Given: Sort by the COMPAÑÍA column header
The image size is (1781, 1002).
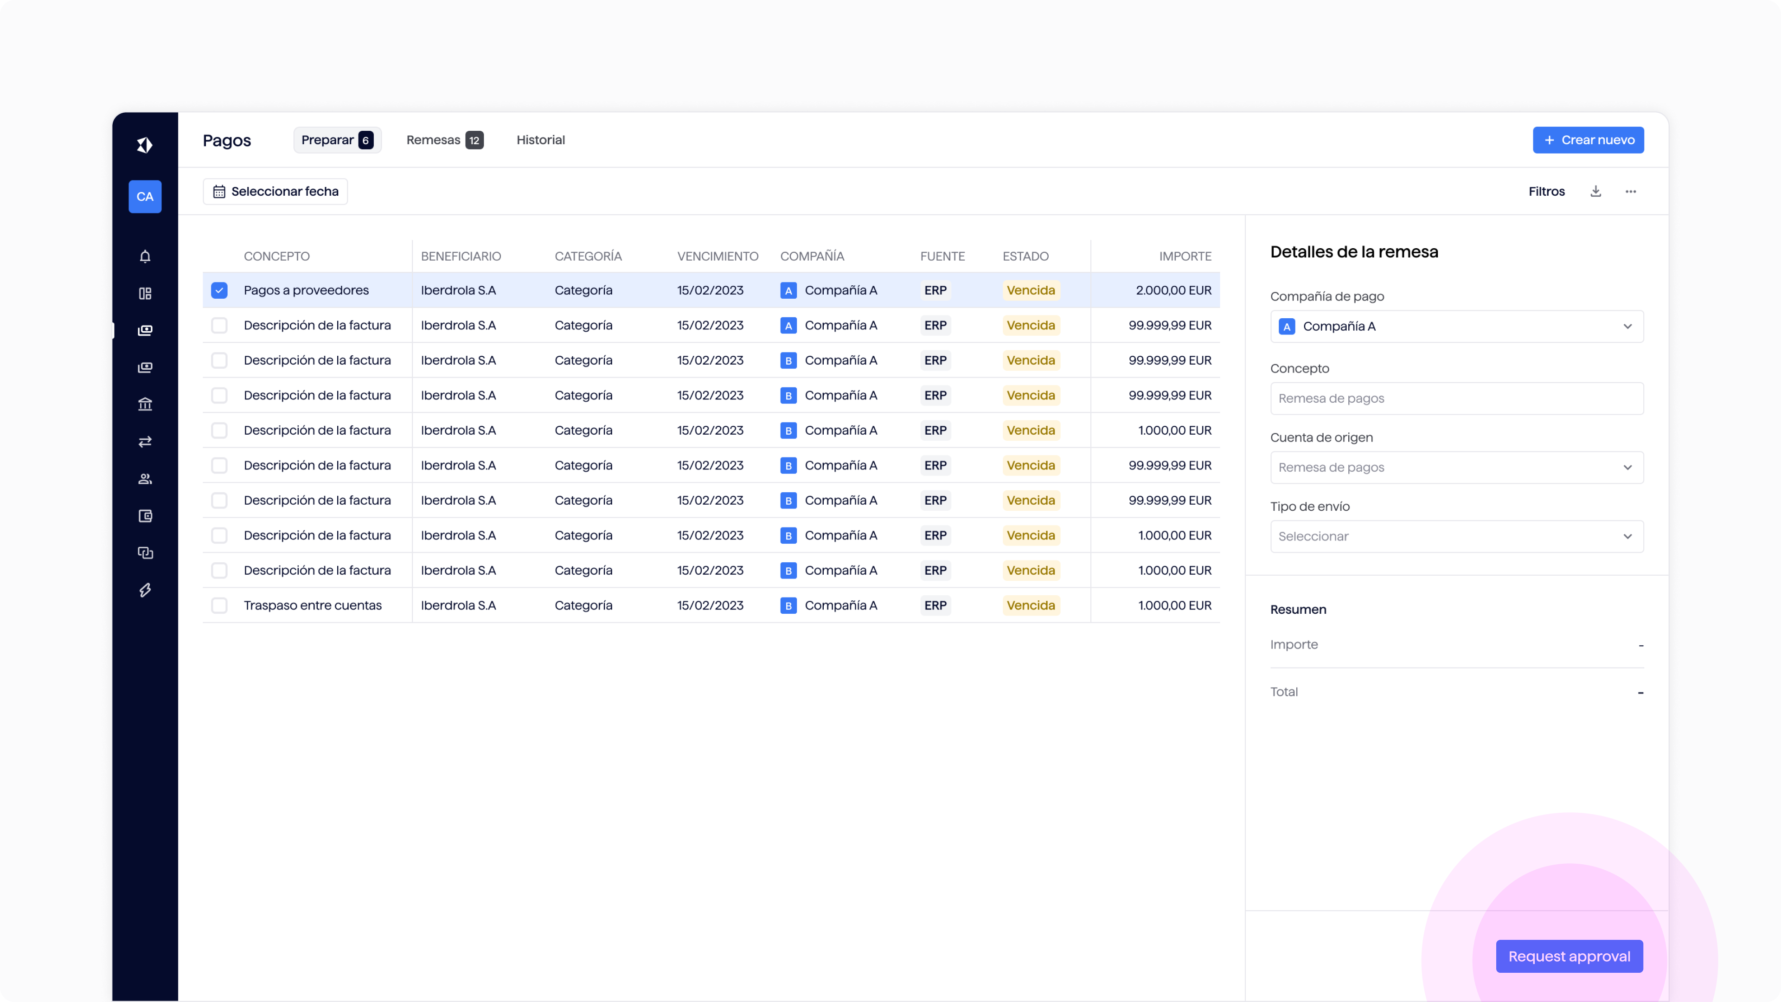Looking at the screenshot, I should 813,257.
